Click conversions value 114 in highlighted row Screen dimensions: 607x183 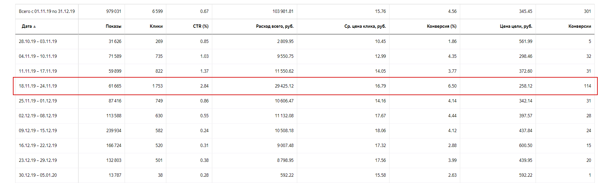coord(587,86)
